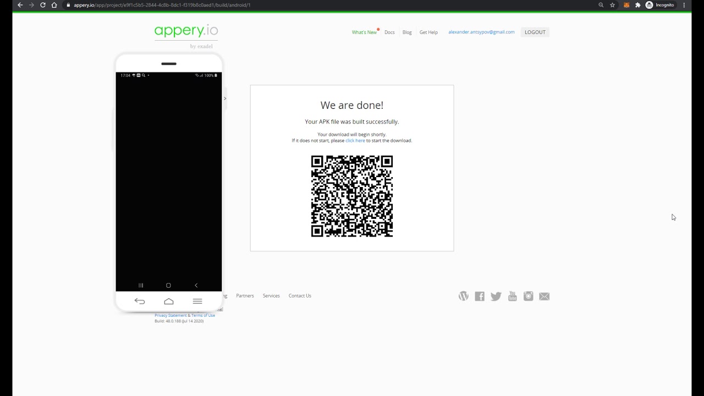Click the appery.io logo
704x396 pixels.
[186, 31]
